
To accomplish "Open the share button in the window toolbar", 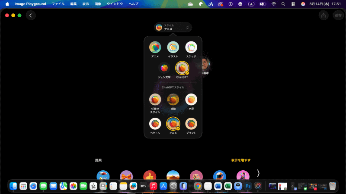I will pyautogui.click(x=324, y=16).
